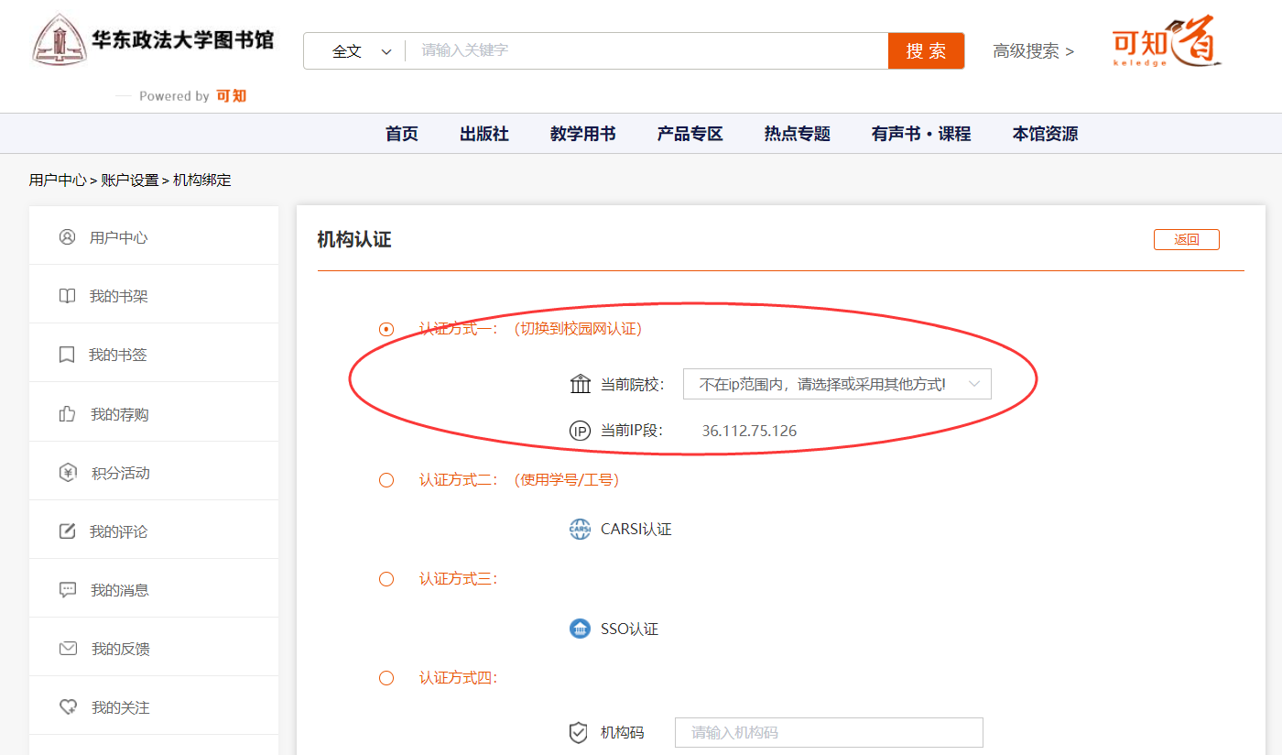This screenshot has width=1282, height=755.
Task: Select radio button for 认证方式三
Action: point(386,579)
